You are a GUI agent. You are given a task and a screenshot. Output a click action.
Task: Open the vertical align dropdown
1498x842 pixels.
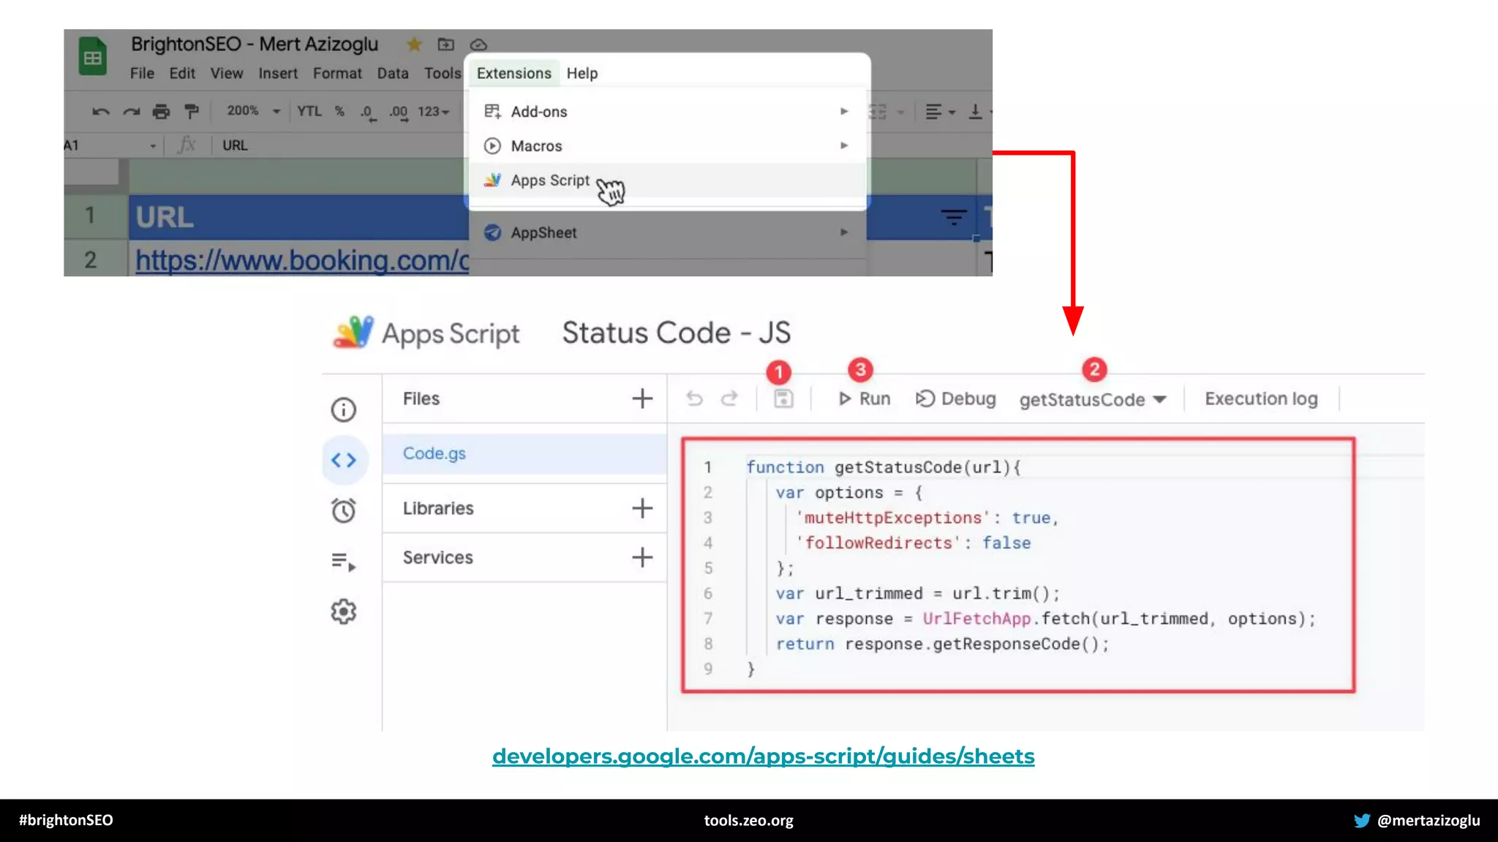pyautogui.click(x=980, y=112)
